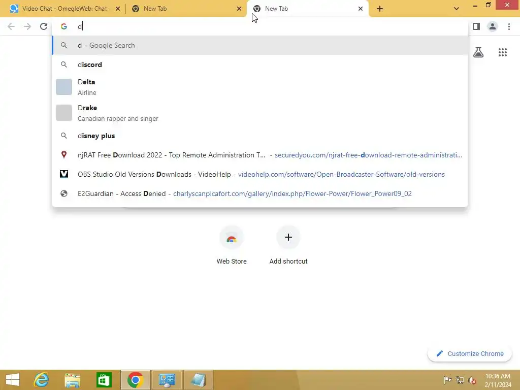Launch Internet Explorer from taskbar
The width and height of the screenshot is (520, 390).
(42, 380)
